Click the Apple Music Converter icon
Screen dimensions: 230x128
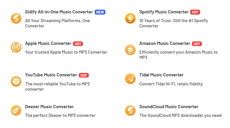pyautogui.click(x=16, y=47)
